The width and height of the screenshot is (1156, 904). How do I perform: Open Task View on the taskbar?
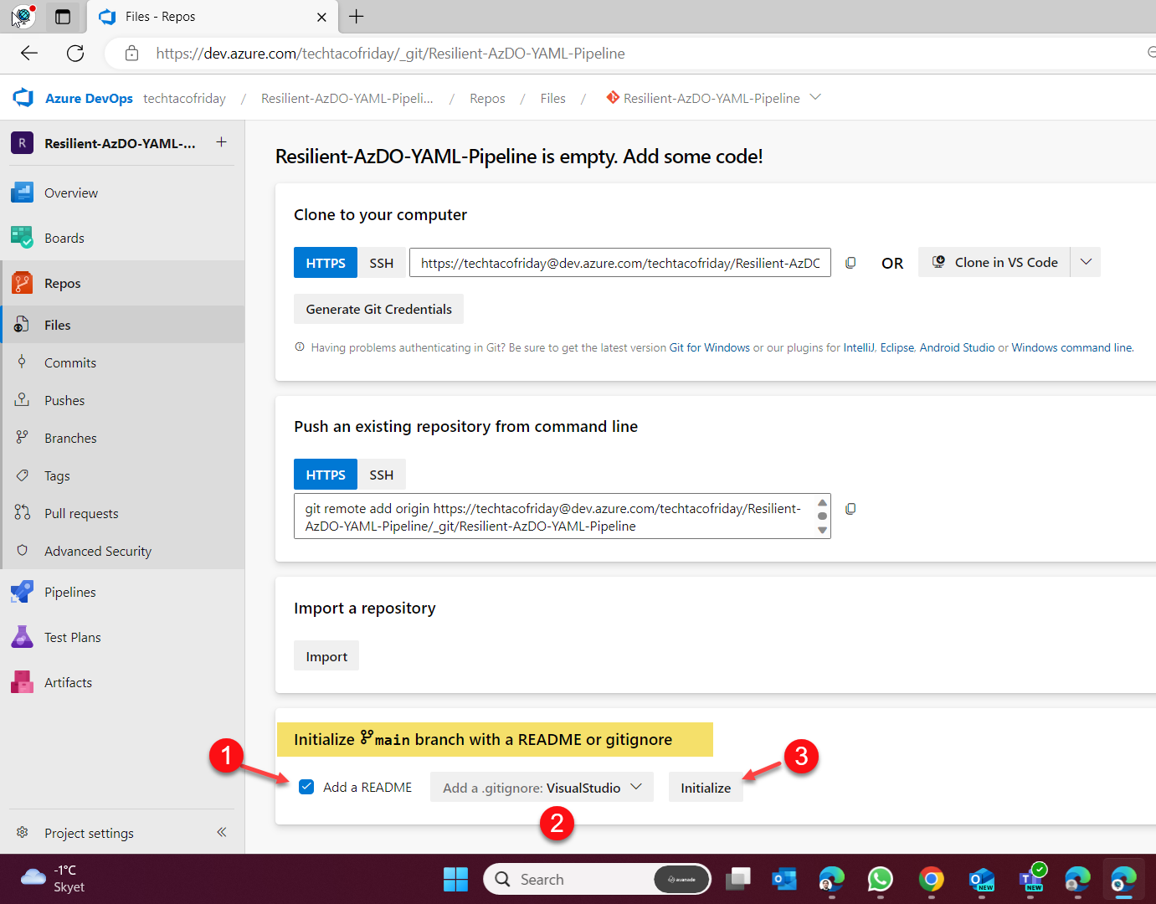pyautogui.click(x=738, y=879)
